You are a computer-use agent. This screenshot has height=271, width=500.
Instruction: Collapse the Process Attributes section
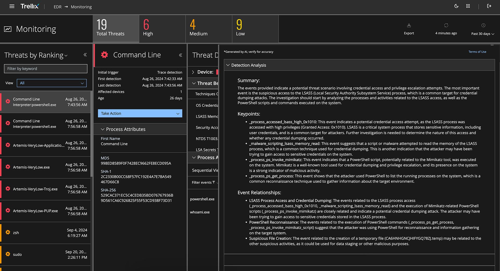(103, 129)
